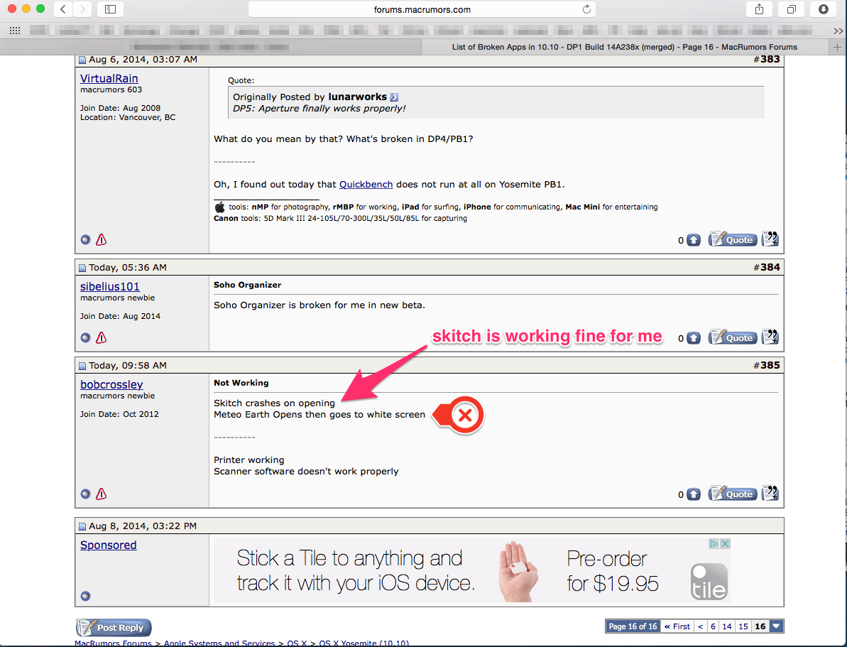The width and height of the screenshot is (847, 647).
Task: Select the List of Broken Apps tab
Action: (625, 47)
